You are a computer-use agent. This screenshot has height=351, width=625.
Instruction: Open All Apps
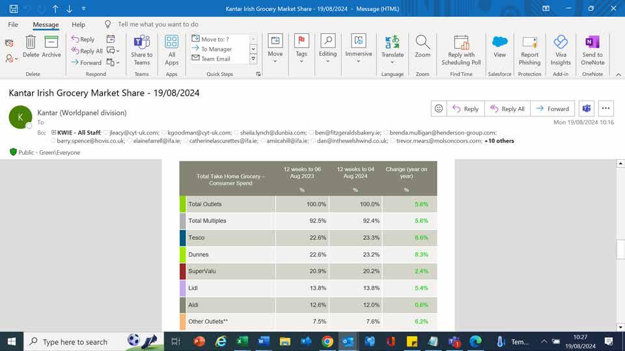(171, 50)
